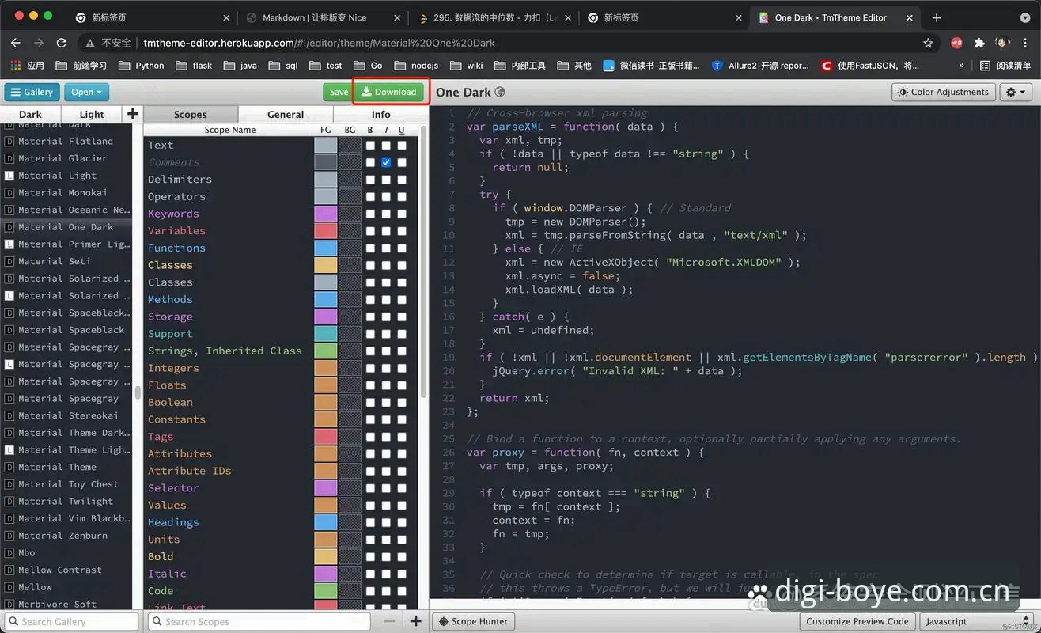Click the Search Gallery input field
The width and height of the screenshot is (1041, 633).
tap(70, 621)
